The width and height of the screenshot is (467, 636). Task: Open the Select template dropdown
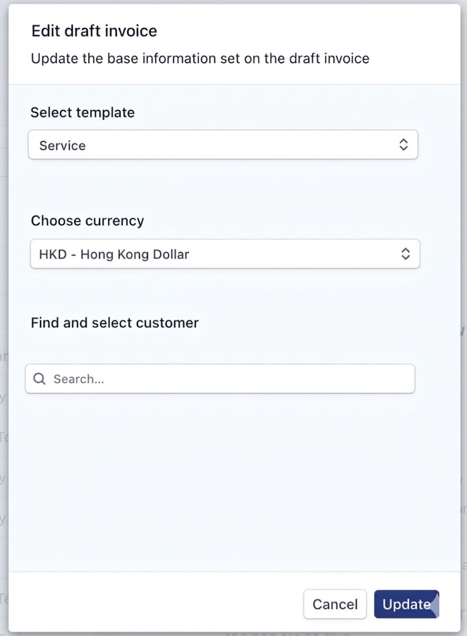coord(223,145)
